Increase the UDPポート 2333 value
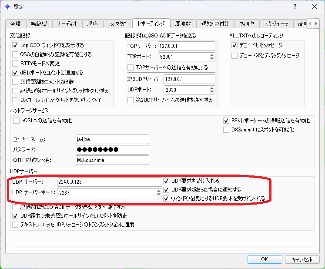Screen dimensions: 325x269 tap(211, 88)
